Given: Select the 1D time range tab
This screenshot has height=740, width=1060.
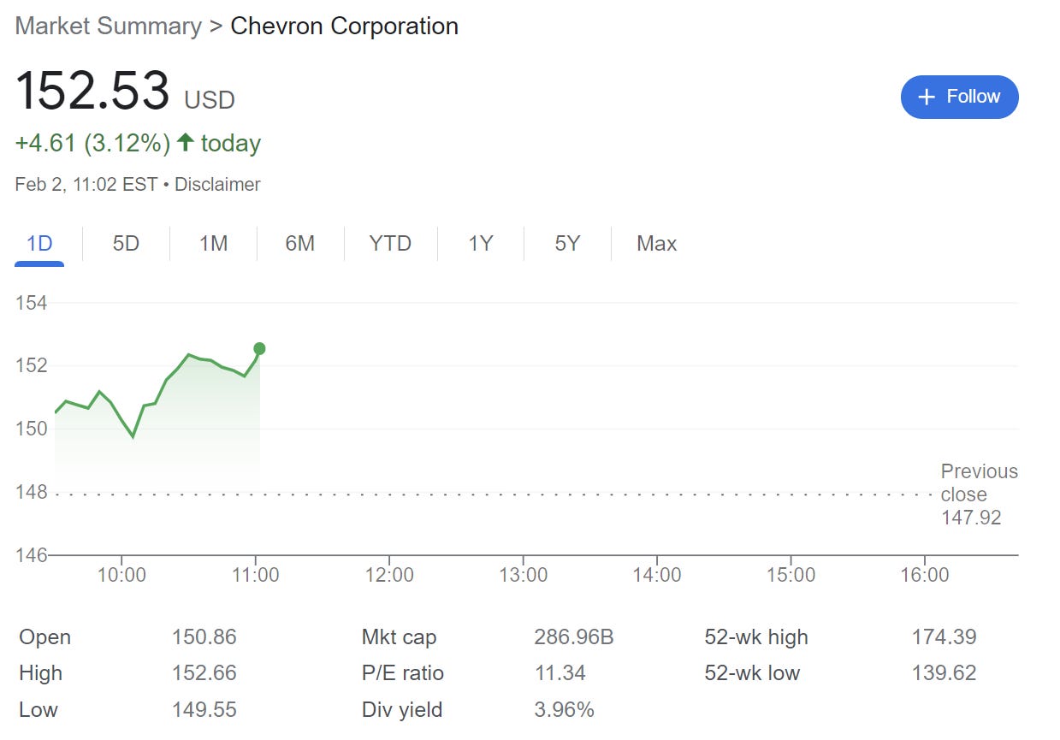Looking at the screenshot, I should coord(39,244).
